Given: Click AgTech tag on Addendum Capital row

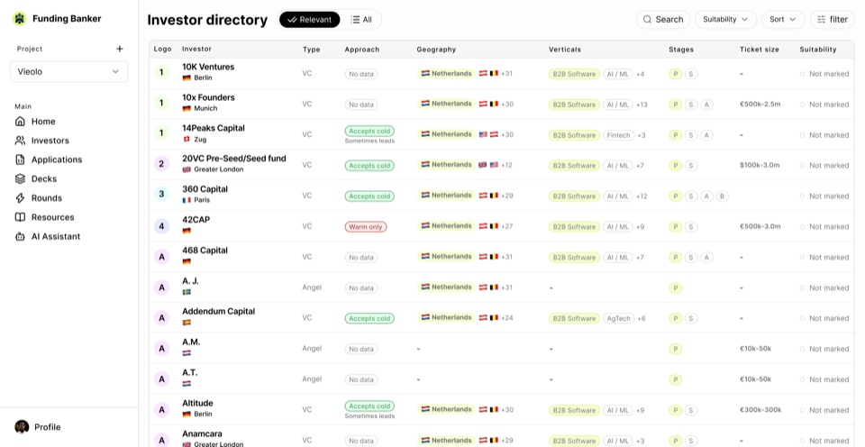Looking at the screenshot, I should [x=619, y=318].
